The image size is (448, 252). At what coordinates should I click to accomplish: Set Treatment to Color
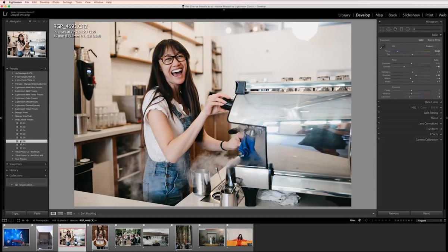[421, 40]
